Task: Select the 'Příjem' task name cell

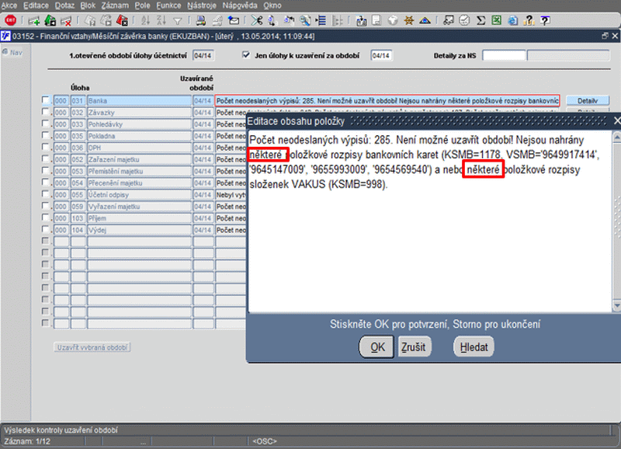Action: (x=140, y=218)
